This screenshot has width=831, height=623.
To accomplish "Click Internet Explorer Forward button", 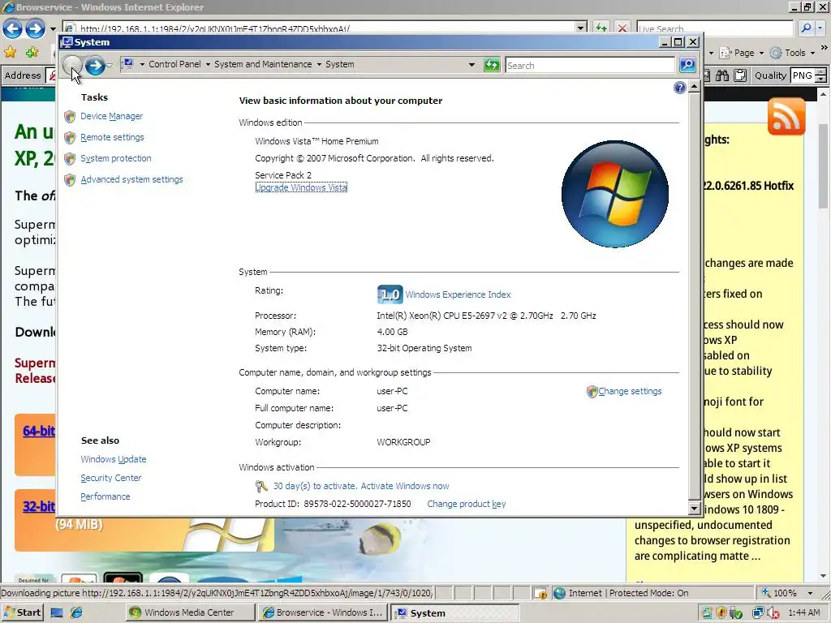I will (35, 28).
